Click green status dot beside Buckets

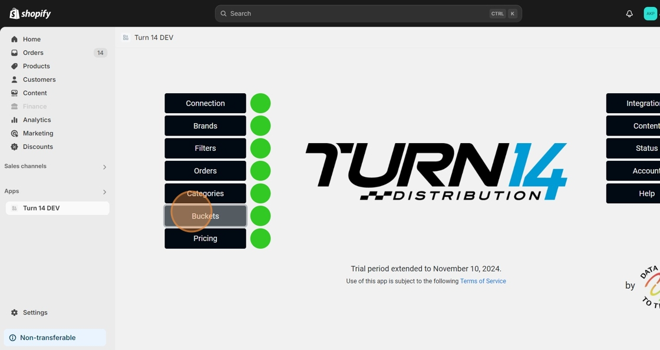click(260, 216)
